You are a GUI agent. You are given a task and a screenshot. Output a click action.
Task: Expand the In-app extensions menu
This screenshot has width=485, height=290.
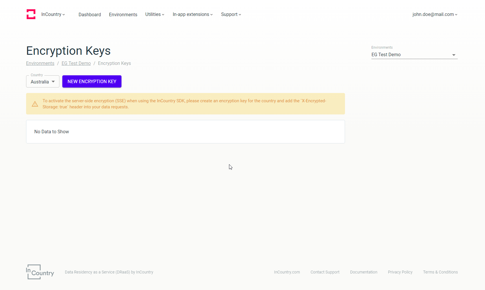[192, 14]
